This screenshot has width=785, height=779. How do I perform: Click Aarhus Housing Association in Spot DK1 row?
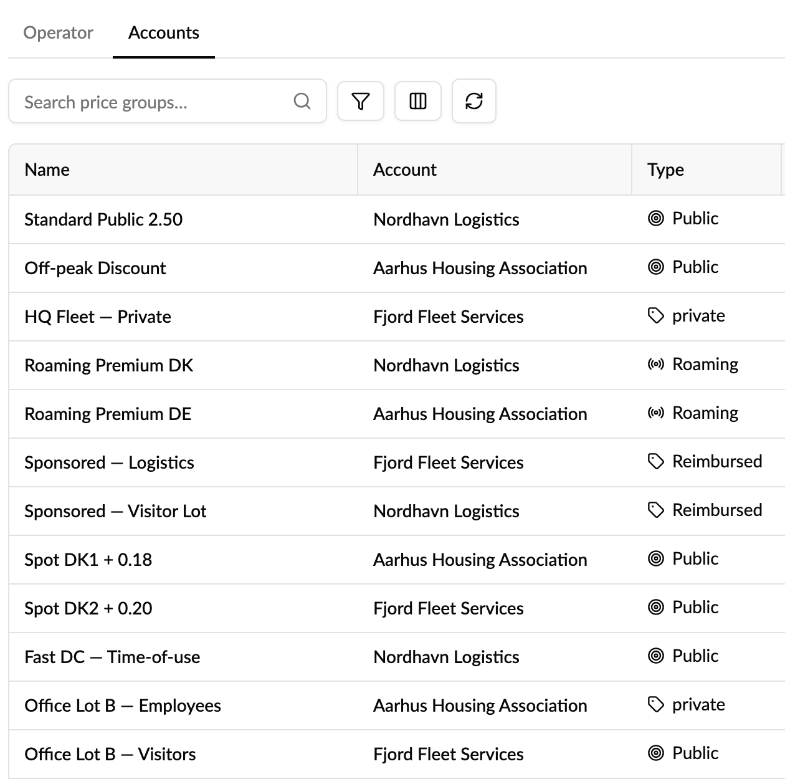tap(480, 560)
